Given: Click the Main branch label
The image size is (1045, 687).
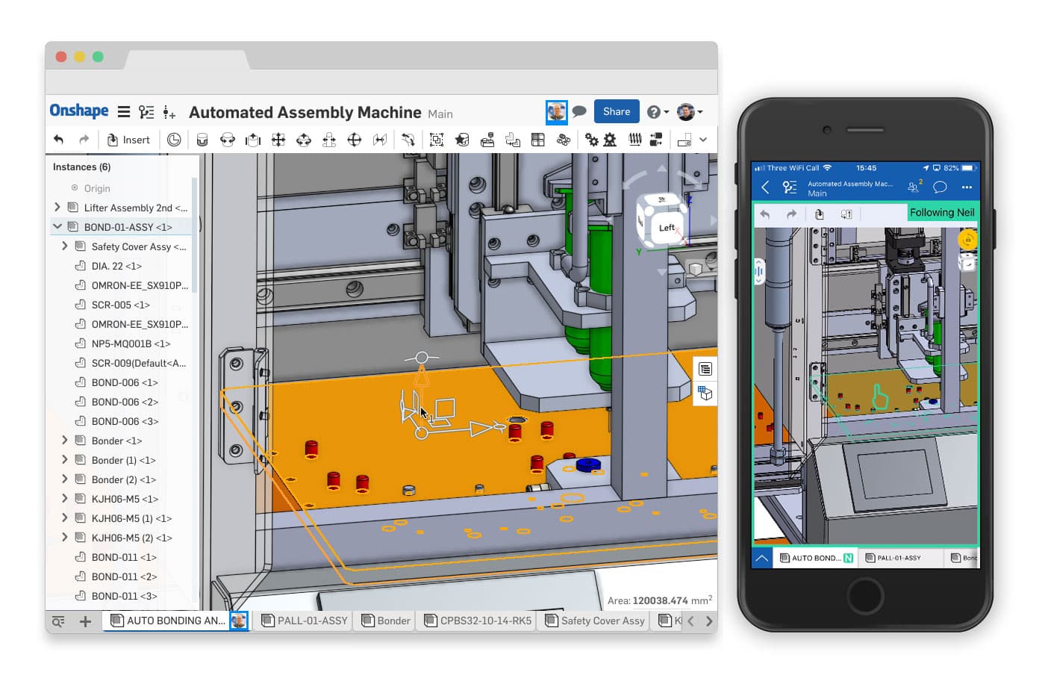Looking at the screenshot, I should [x=440, y=114].
